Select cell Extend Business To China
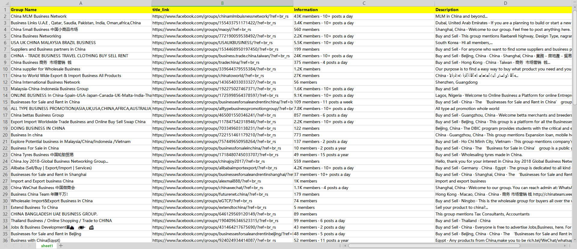Screen dimensions: 577x249 81,207
